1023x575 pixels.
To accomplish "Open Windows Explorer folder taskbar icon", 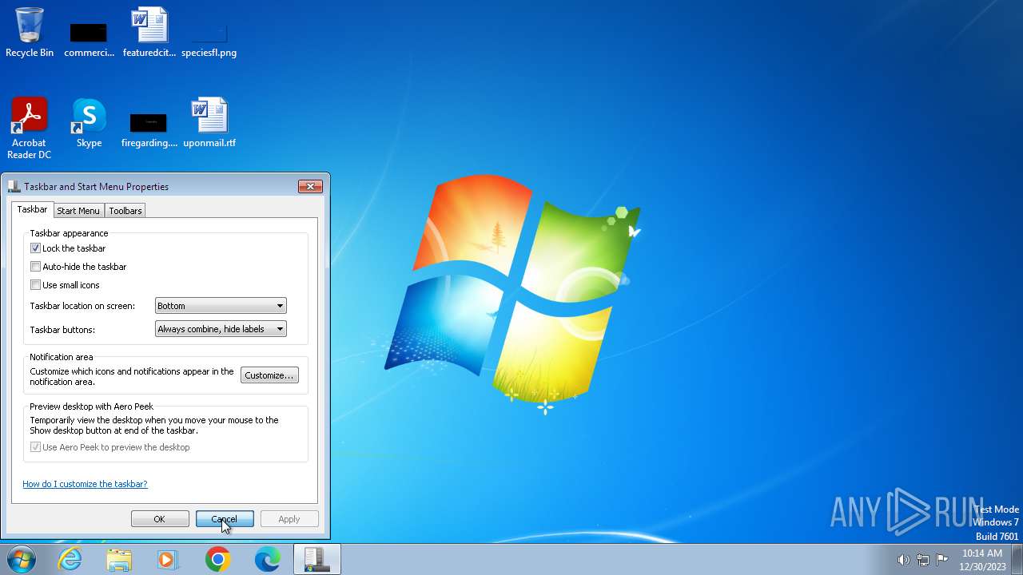I will [119, 559].
